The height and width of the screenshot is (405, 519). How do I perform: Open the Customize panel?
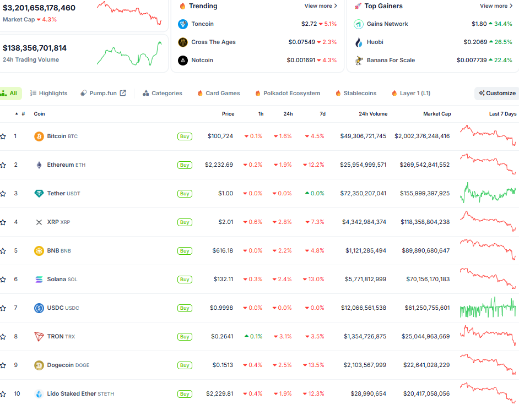click(x=496, y=93)
